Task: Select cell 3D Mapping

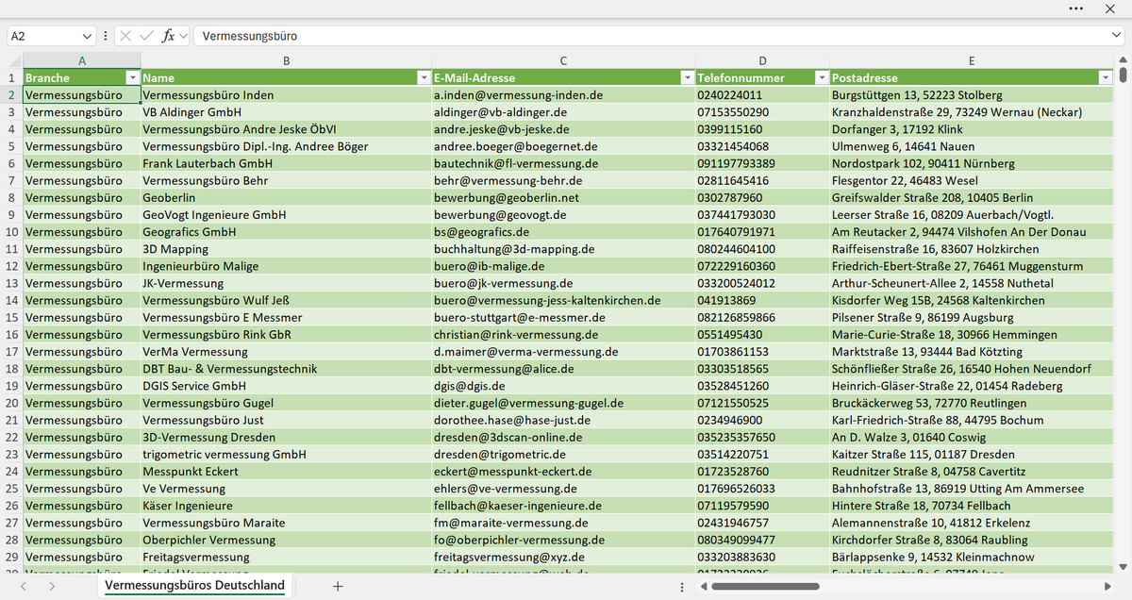Action: point(286,249)
